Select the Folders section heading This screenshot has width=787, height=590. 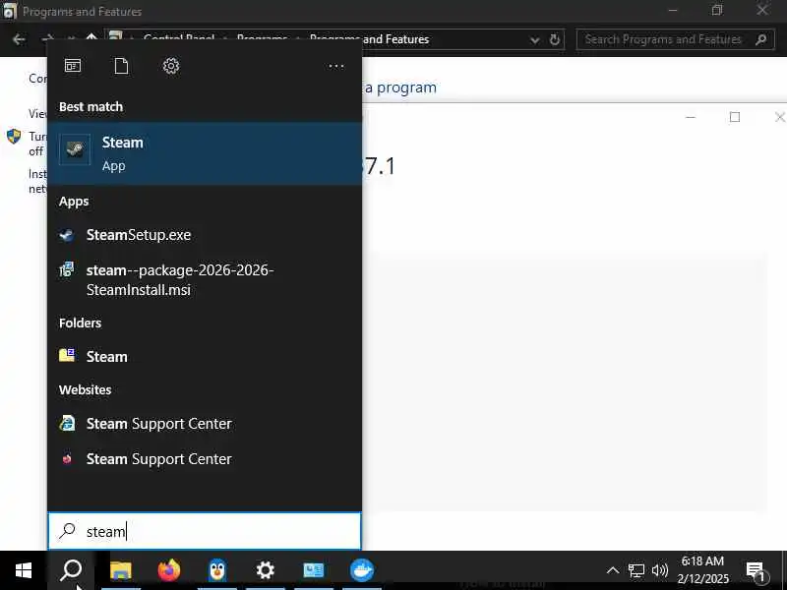pos(80,324)
